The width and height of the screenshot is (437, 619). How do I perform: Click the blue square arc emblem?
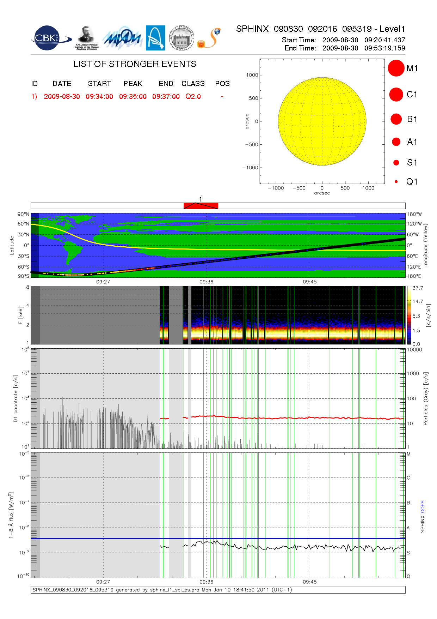155,38
